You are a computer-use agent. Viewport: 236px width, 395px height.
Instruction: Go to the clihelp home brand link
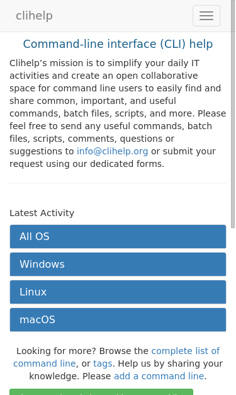point(34,16)
